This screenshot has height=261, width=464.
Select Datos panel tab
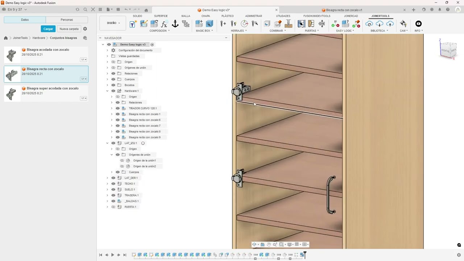(x=25, y=20)
